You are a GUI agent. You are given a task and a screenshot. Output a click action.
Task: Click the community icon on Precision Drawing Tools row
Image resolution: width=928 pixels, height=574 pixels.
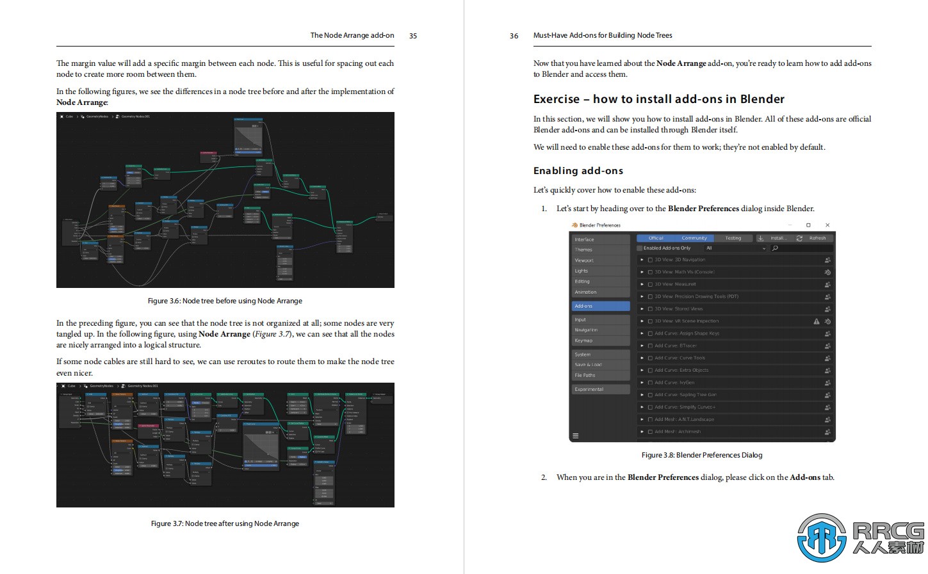(x=827, y=296)
